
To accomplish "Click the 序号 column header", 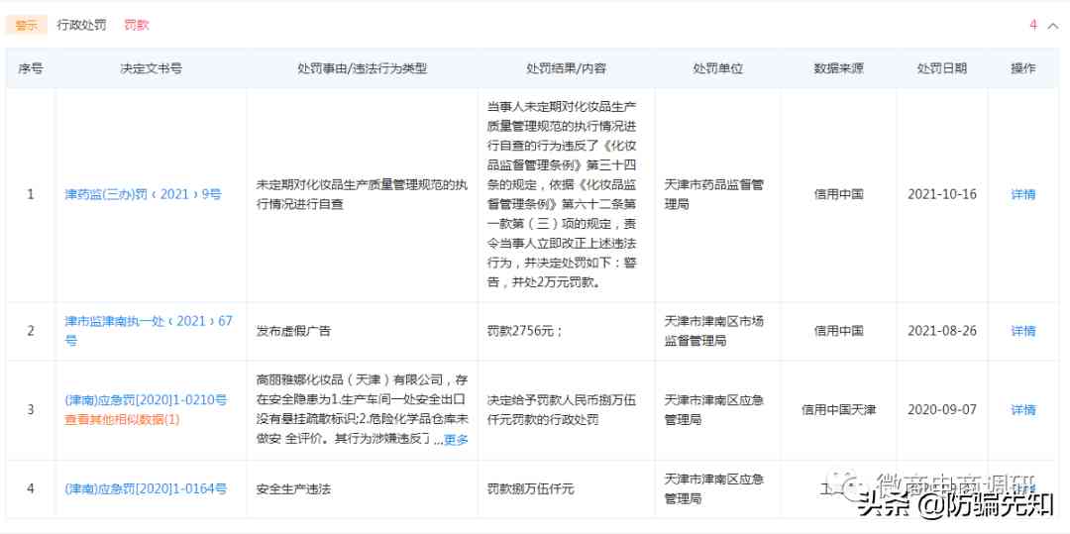I will click(31, 68).
